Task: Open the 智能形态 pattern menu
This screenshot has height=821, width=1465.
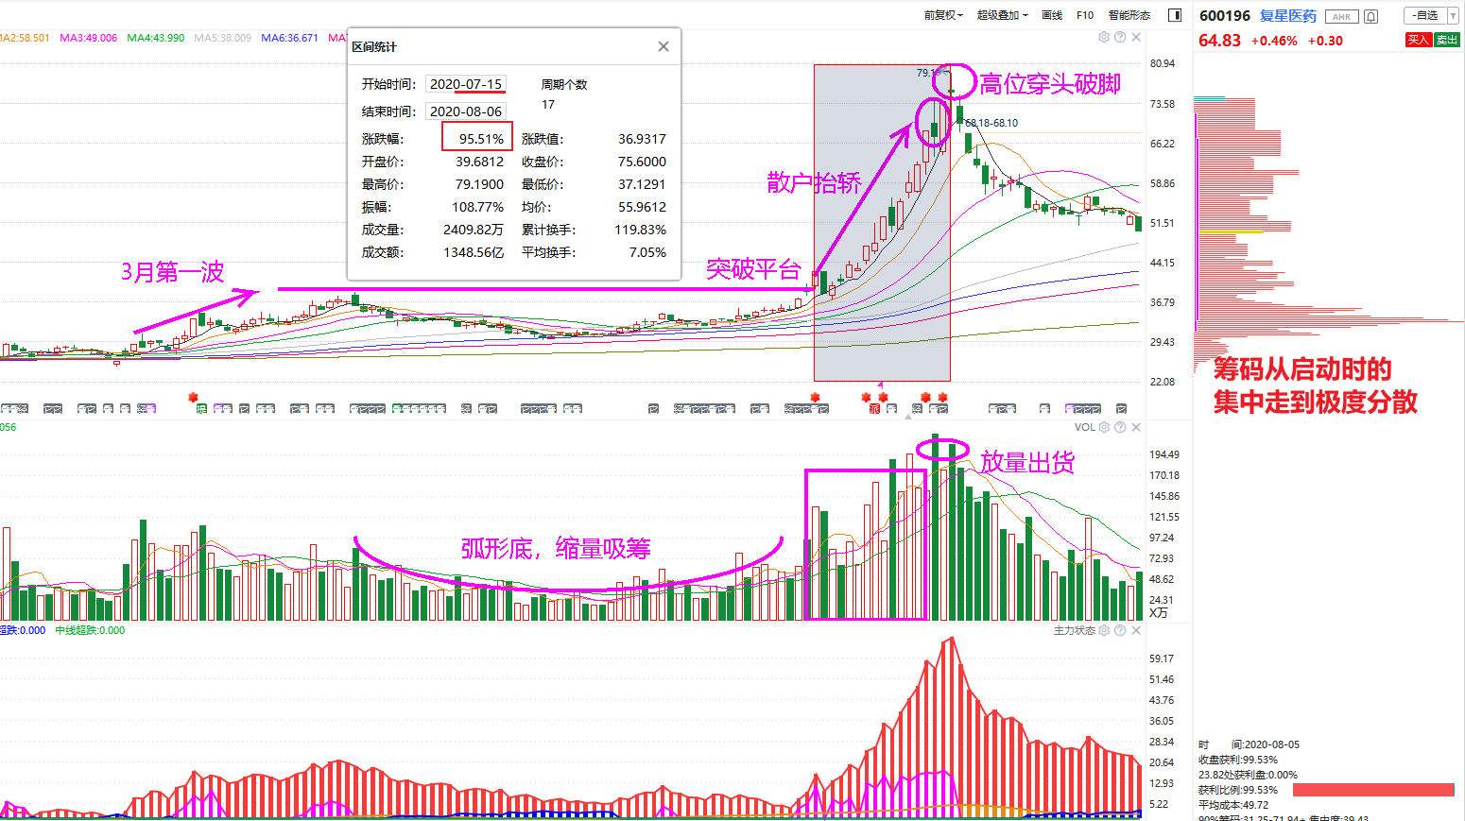Action: point(1129,15)
